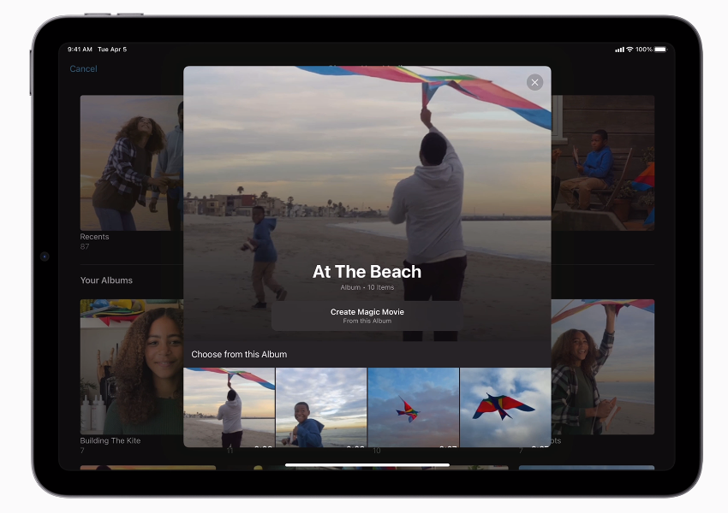The width and height of the screenshot is (728, 513).
Task: Tap the At The Beach album title
Action: coord(367,272)
